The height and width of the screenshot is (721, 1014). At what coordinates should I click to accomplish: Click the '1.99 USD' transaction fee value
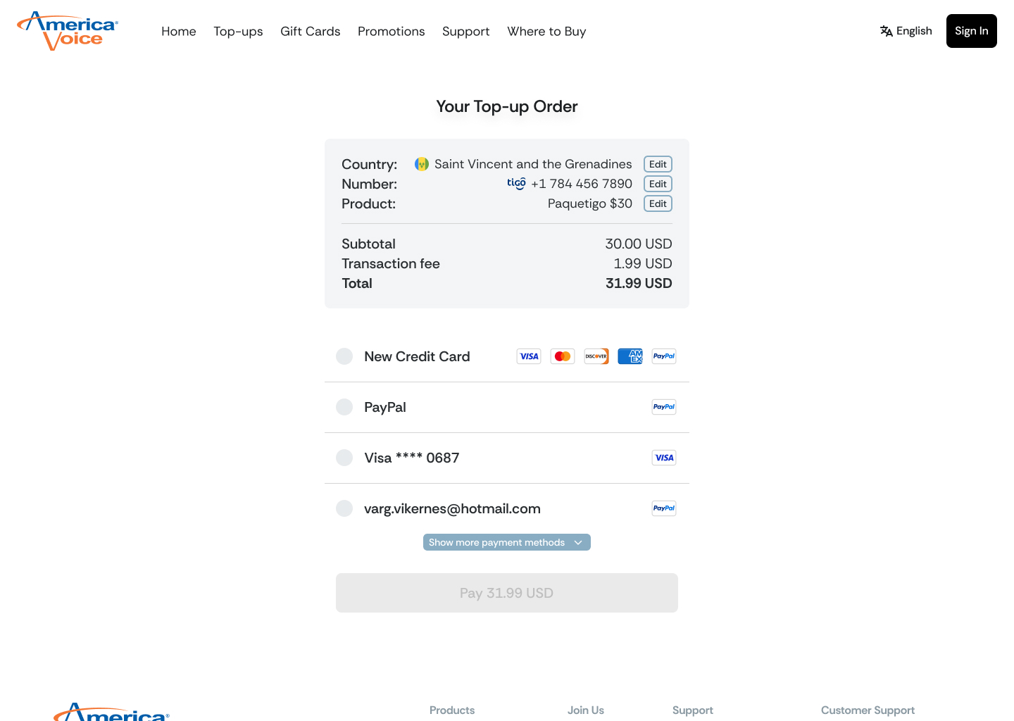[643, 263]
